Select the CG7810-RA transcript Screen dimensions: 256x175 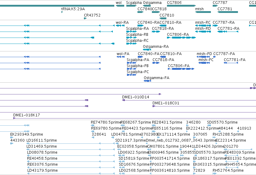pos(163,26)
